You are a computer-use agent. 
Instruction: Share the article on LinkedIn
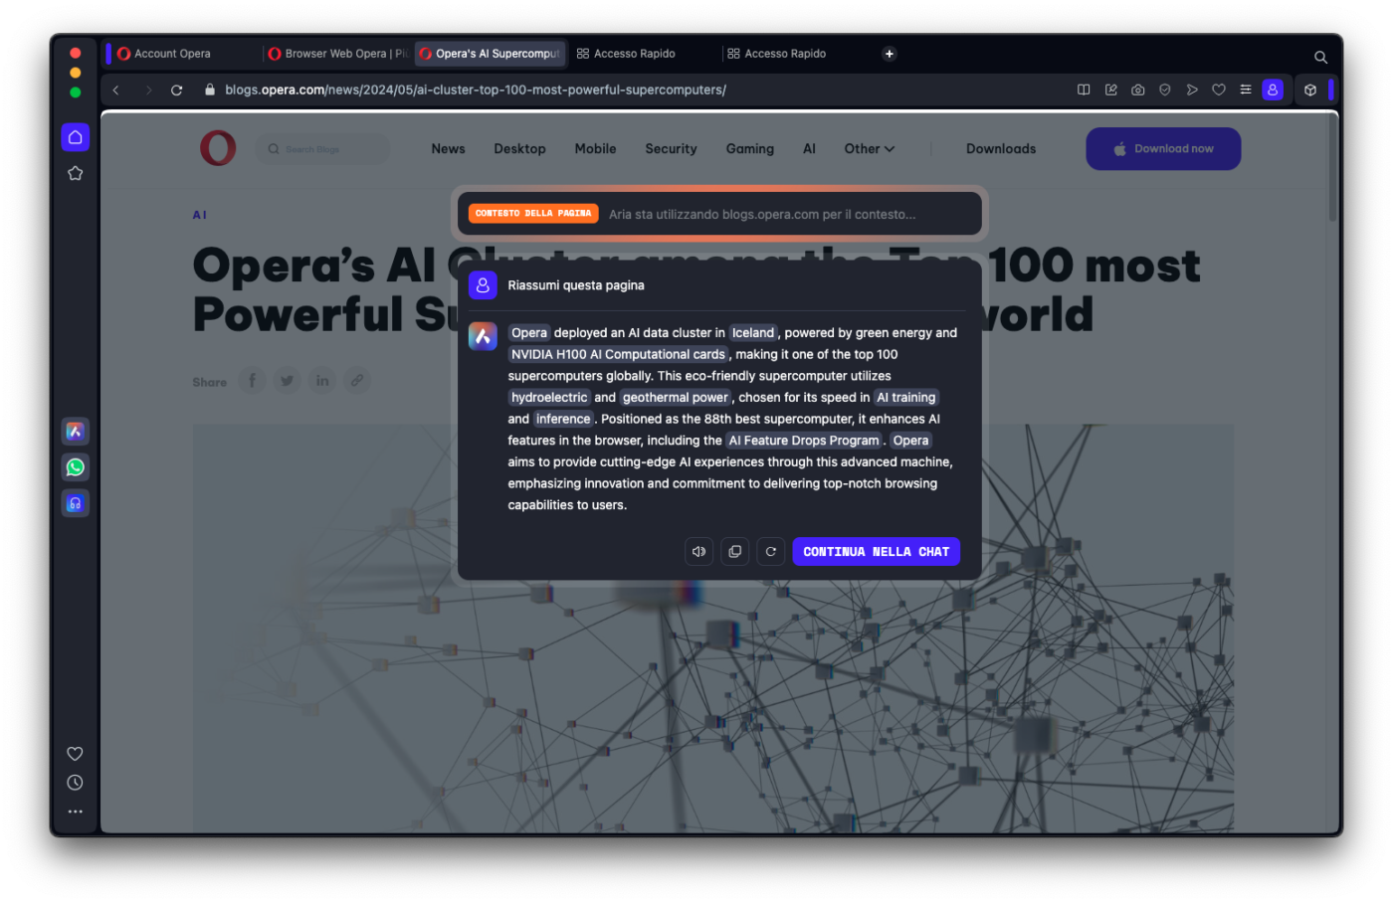[322, 380]
